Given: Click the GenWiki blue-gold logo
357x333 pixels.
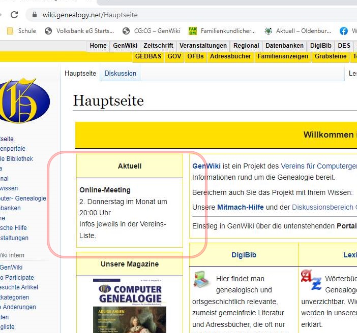Looking at the screenshot, I should click(x=24, y=101).
